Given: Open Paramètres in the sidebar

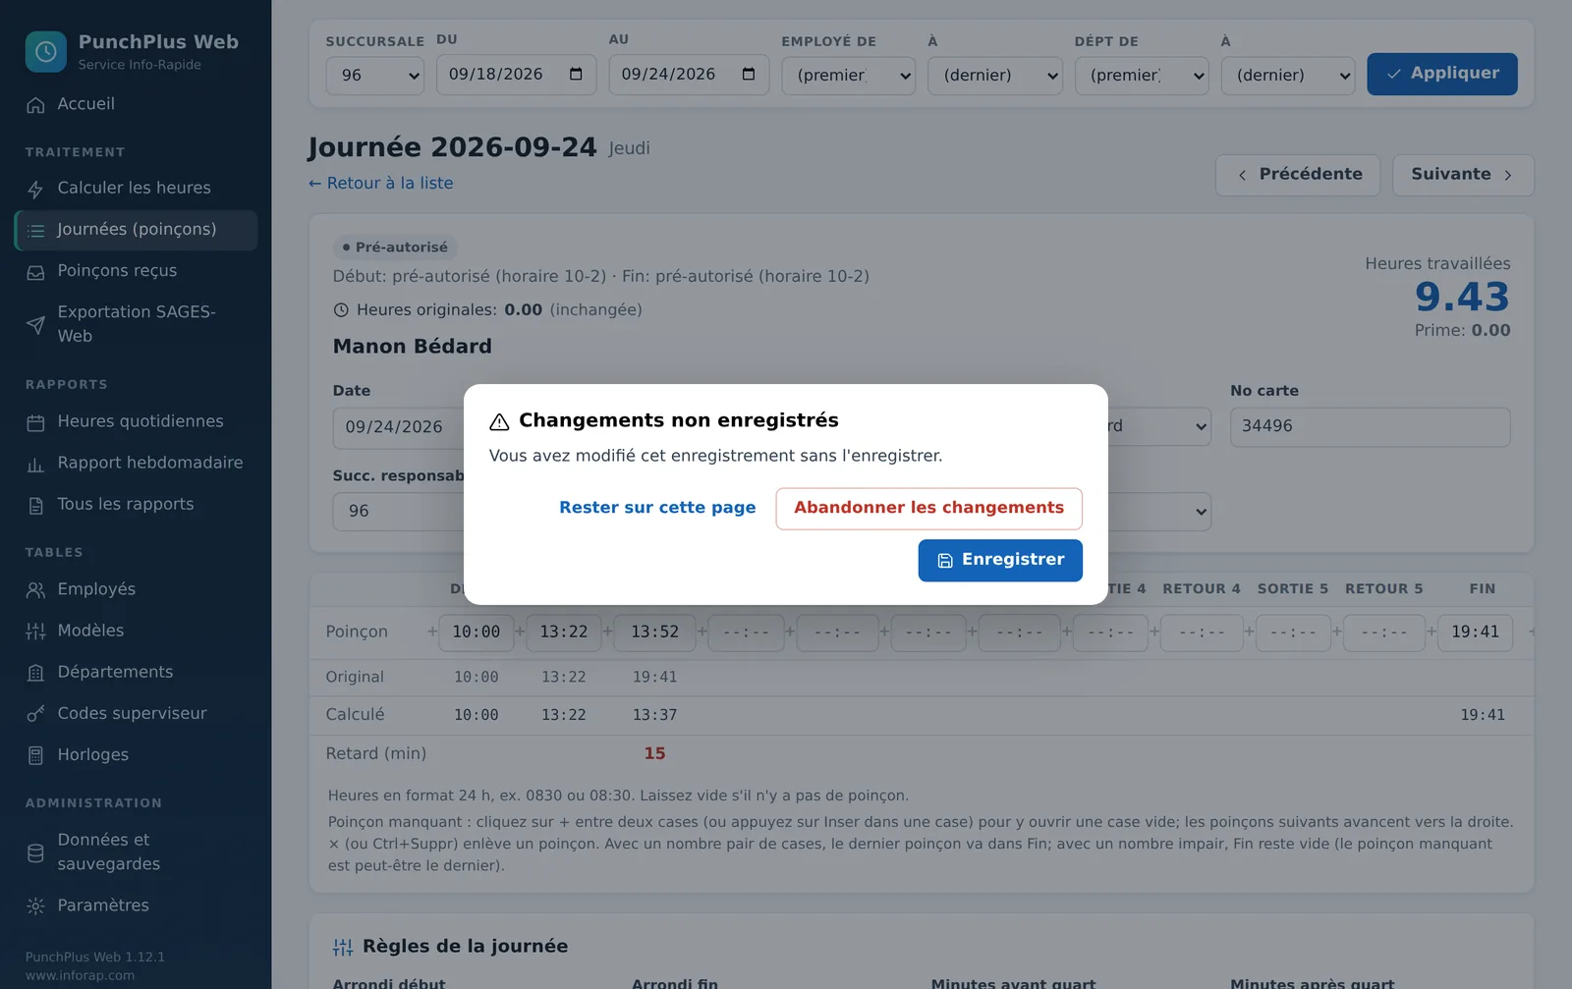Looking at the screenshot, I should click(136, 906).
